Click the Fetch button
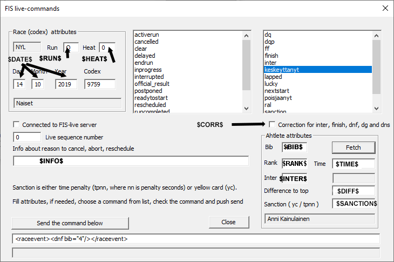The height and width of the screenshot is (262, 394). 354,147
